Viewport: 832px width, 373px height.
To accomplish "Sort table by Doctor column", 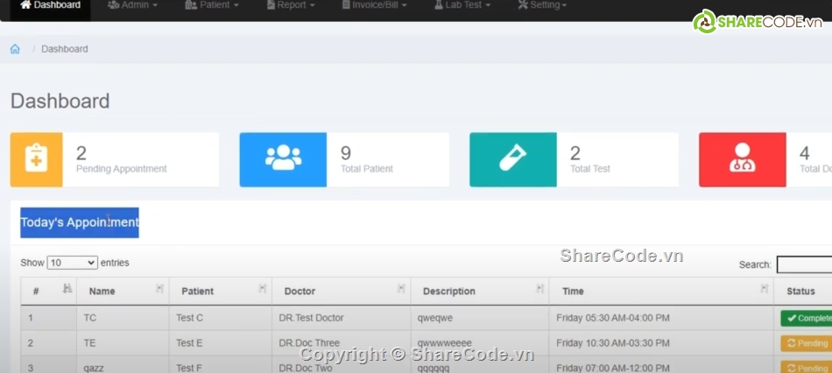I will [x=342, y=291].
